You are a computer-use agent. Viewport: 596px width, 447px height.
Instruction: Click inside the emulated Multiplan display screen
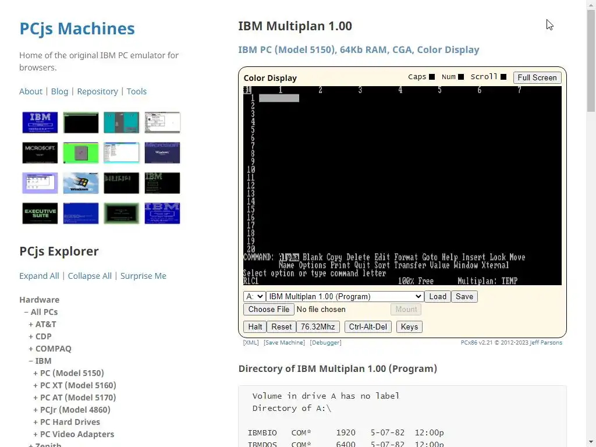pos(402,186)
